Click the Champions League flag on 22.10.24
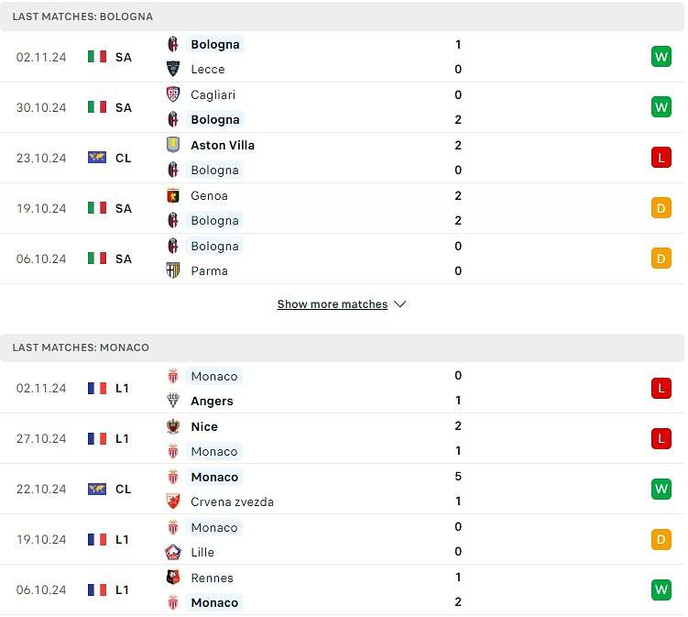Image resolution: width=688 pixels, height=617 pixels. (x=97, y=489)
